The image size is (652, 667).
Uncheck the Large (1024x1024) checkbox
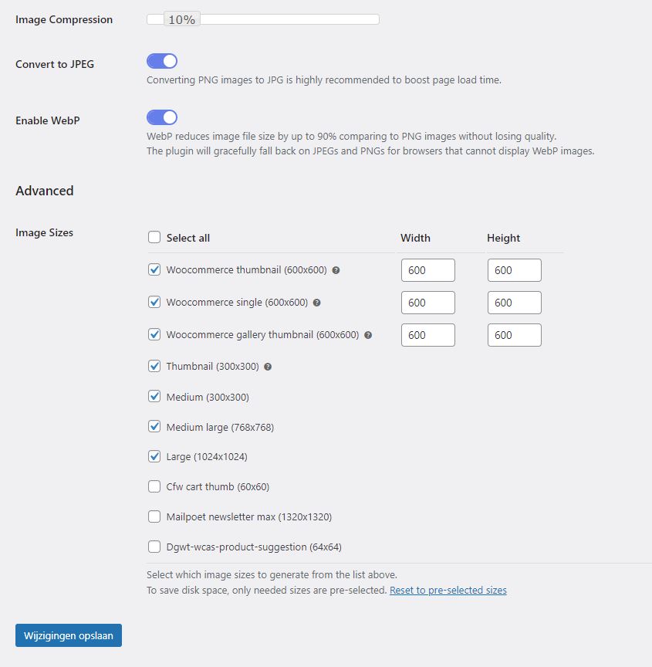(154, 456)
